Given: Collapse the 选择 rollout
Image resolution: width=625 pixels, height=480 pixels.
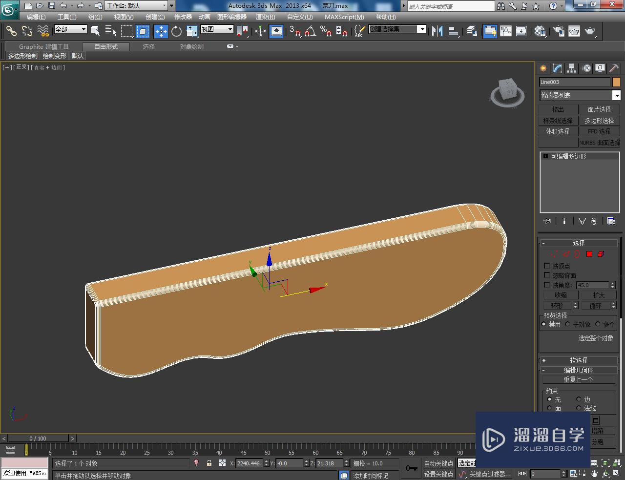Looking at the screenshot, I should (x=579, y=243).
